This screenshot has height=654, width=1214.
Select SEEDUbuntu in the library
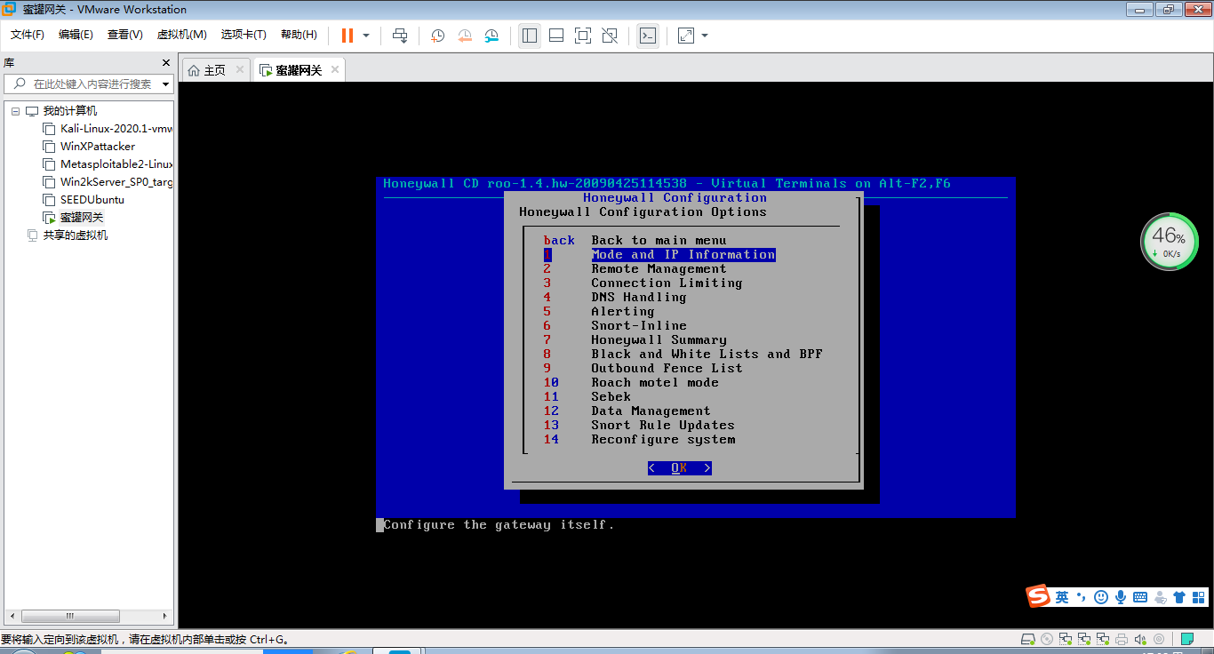(x=84, y=200)
